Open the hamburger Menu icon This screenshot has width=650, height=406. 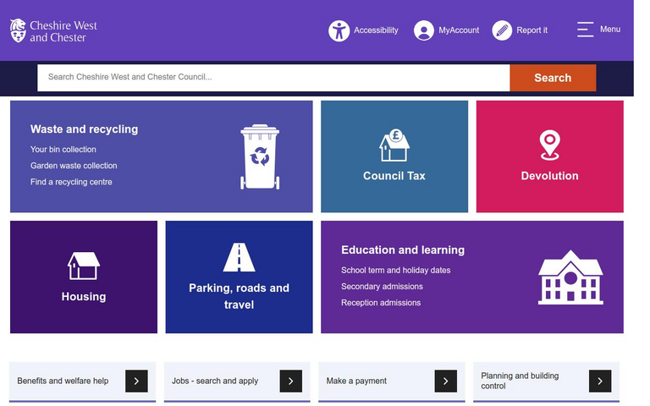[586, 30]
